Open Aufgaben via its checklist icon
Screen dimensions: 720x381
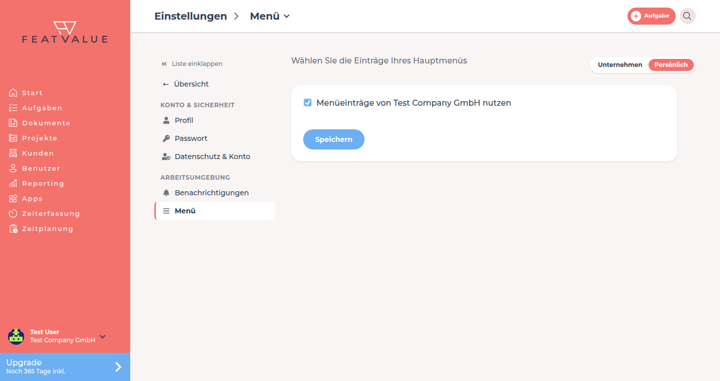(13, 108)
